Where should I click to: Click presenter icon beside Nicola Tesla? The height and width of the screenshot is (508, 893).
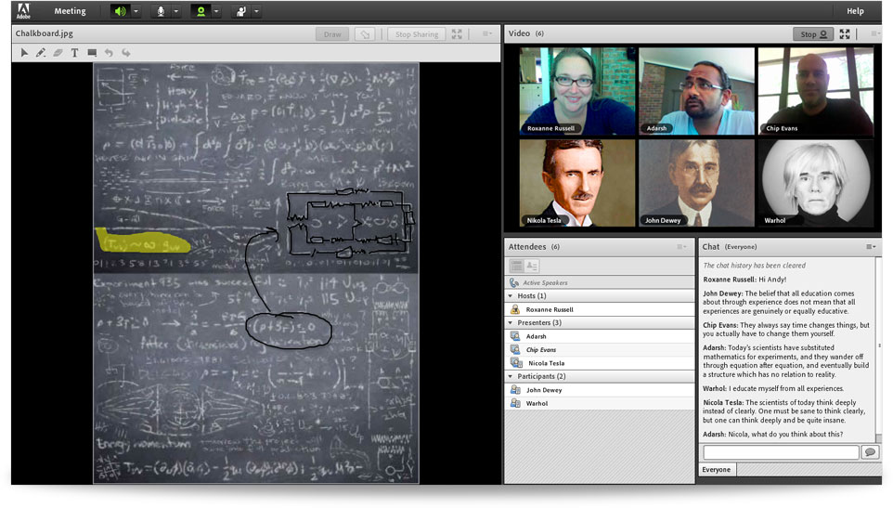[x=516, y=363]
